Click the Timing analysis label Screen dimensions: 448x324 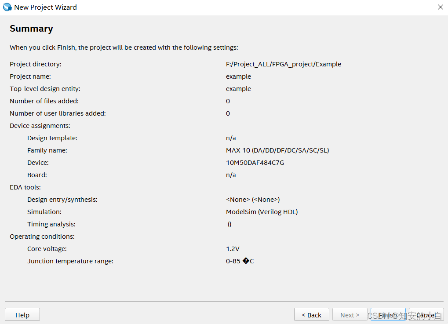pyautogui.click(x=51, y=224)
